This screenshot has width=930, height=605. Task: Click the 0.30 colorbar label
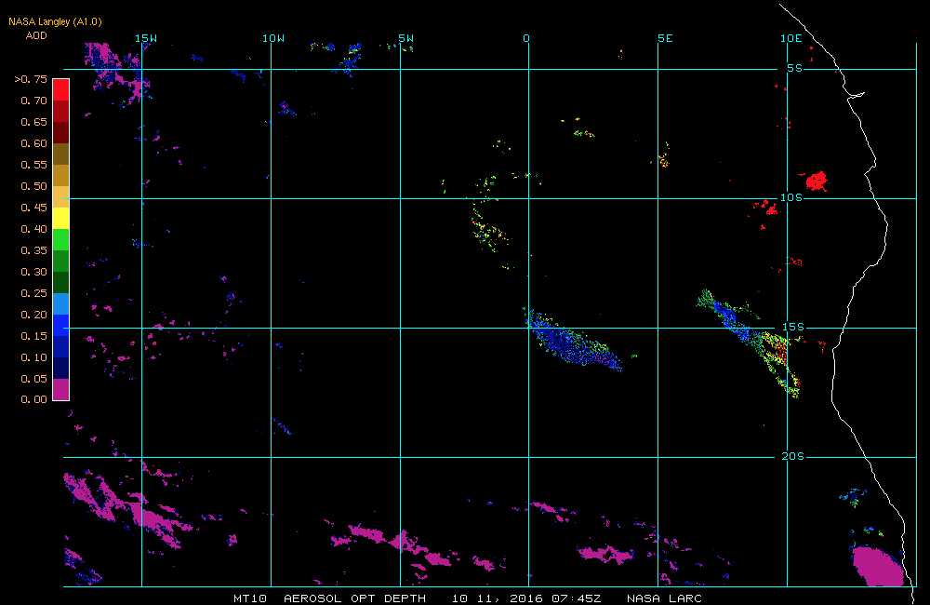point(33,272)
